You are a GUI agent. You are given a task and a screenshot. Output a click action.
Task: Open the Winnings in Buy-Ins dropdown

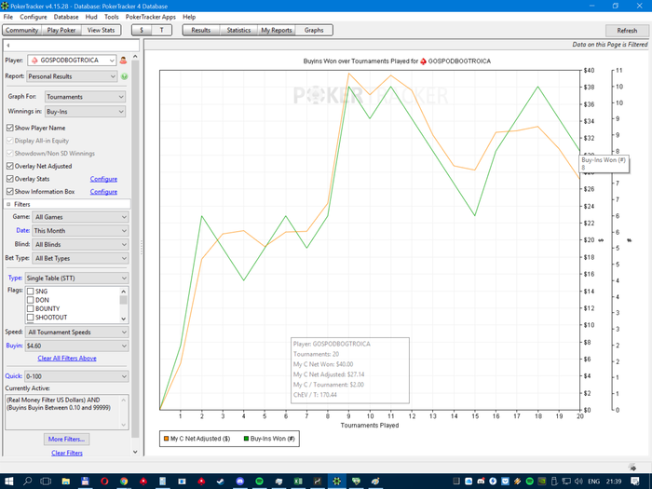point(86,112)
